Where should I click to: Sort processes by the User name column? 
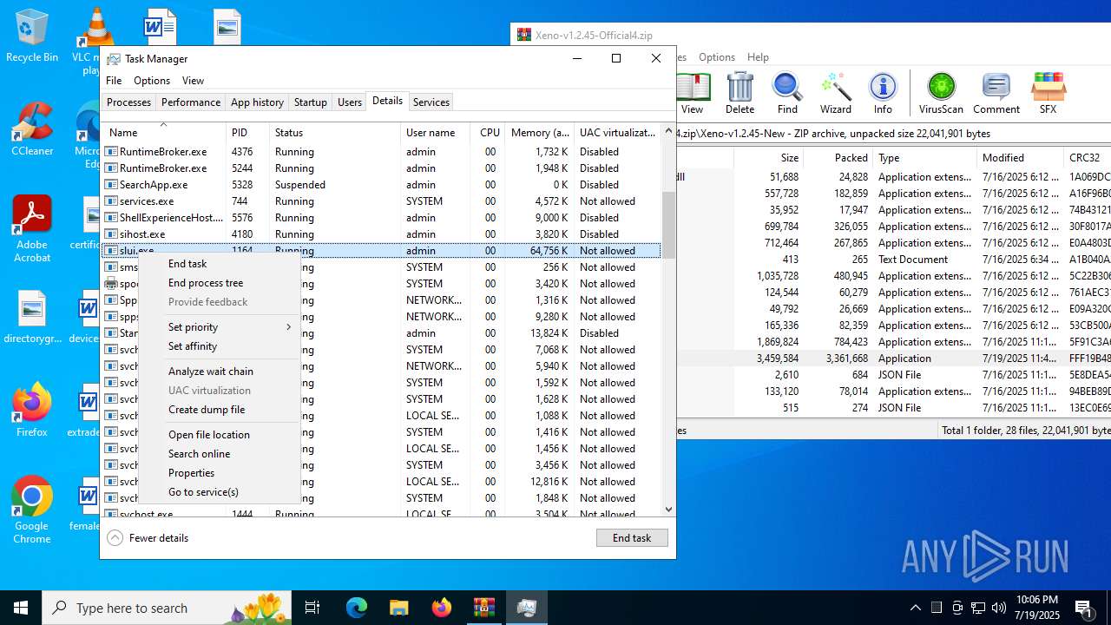point(436,133)
